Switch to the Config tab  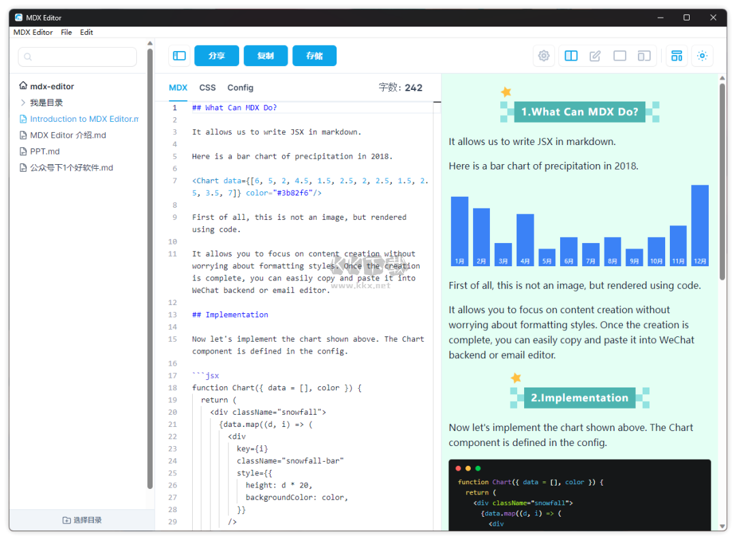pyautogui.click(x=241, y=88)
